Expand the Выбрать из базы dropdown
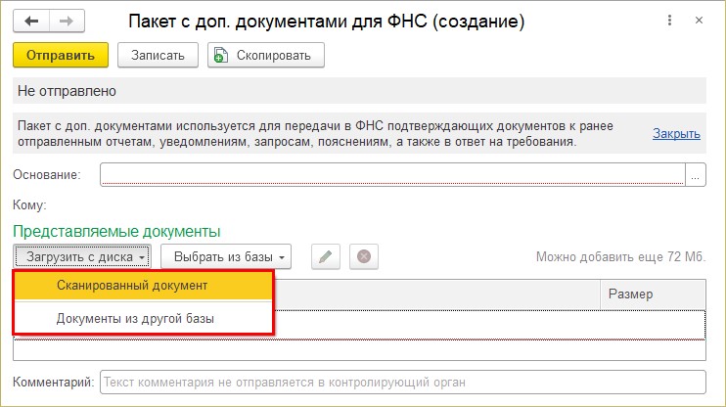The image size is (726, 407). [226, 256]
